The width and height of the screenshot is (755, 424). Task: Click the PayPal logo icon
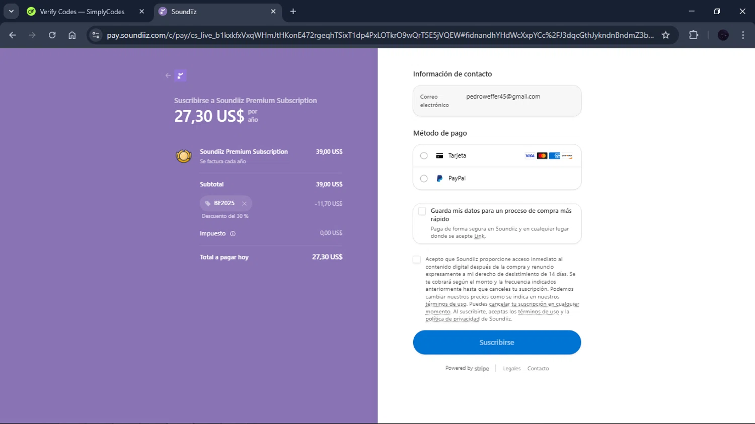pyautogui.click(x=439, y=179)
